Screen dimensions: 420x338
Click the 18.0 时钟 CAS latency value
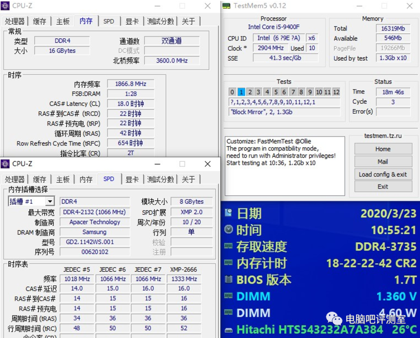click(131, 103)
